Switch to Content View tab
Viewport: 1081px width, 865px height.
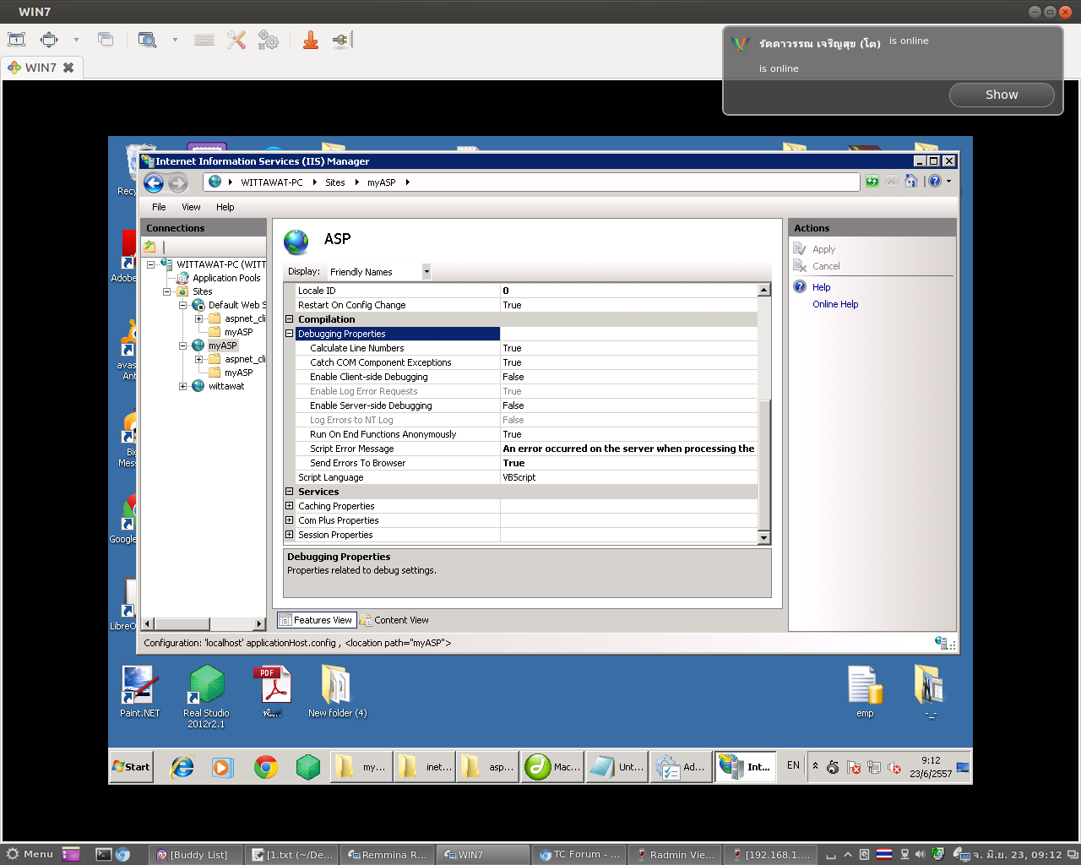[x=394, y=620]
